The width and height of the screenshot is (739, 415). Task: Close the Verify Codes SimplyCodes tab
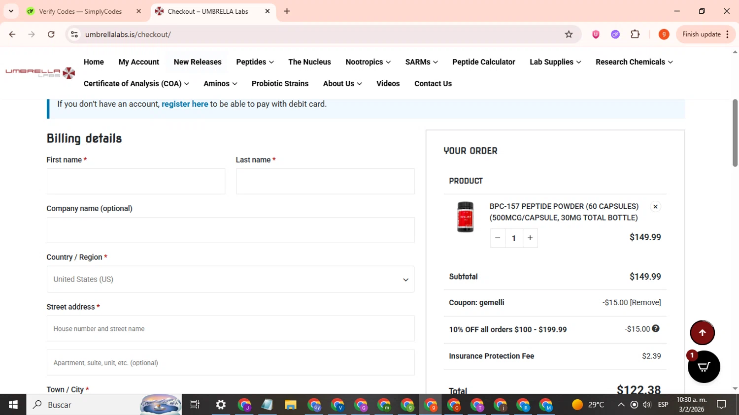[138, 11]
